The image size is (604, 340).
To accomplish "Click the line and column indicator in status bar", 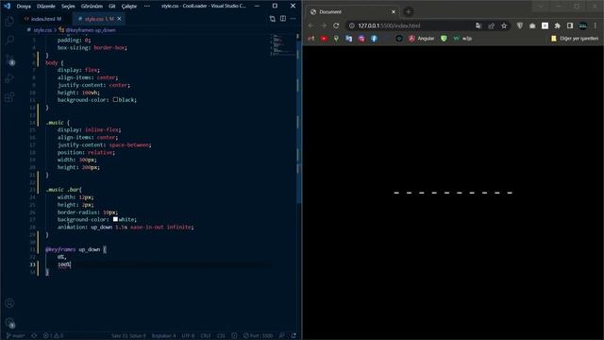I will click(x=128, y=336).
